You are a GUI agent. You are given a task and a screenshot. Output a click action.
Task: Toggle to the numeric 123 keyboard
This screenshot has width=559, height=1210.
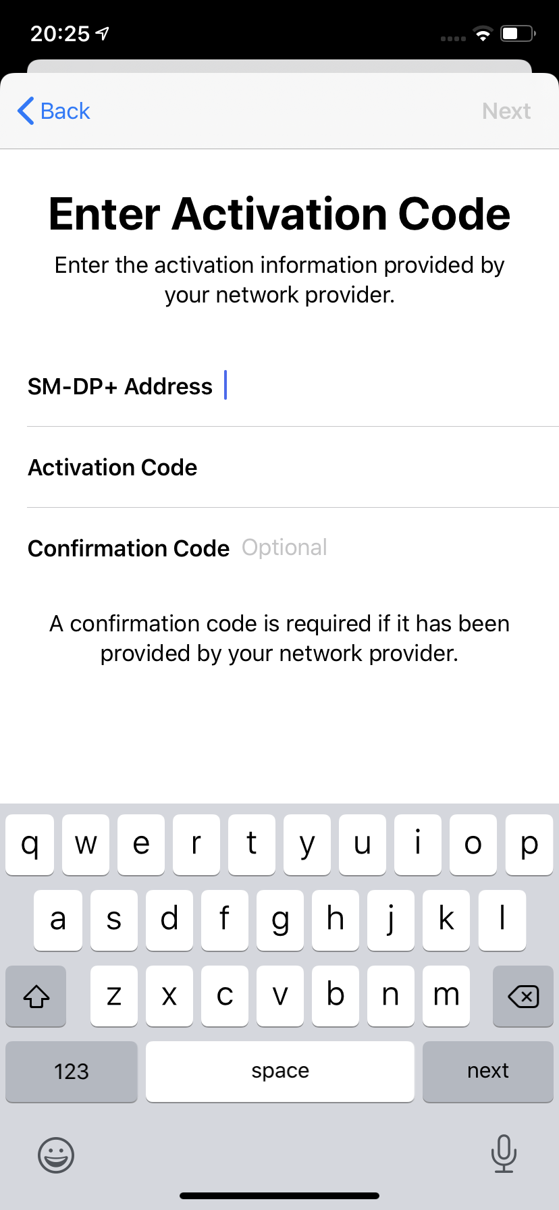point(71,1072)
